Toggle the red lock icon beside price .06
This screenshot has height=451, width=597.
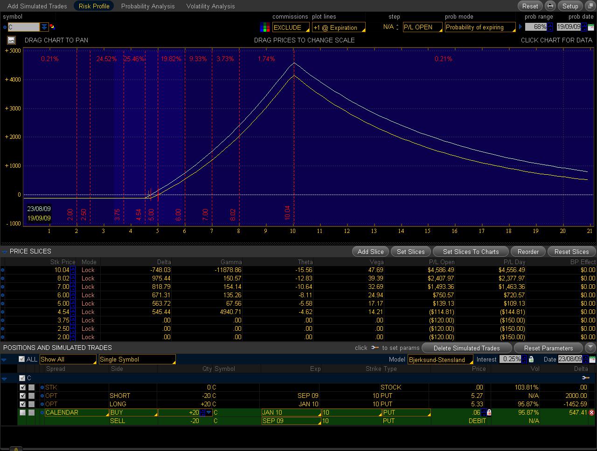click(488, 412)
